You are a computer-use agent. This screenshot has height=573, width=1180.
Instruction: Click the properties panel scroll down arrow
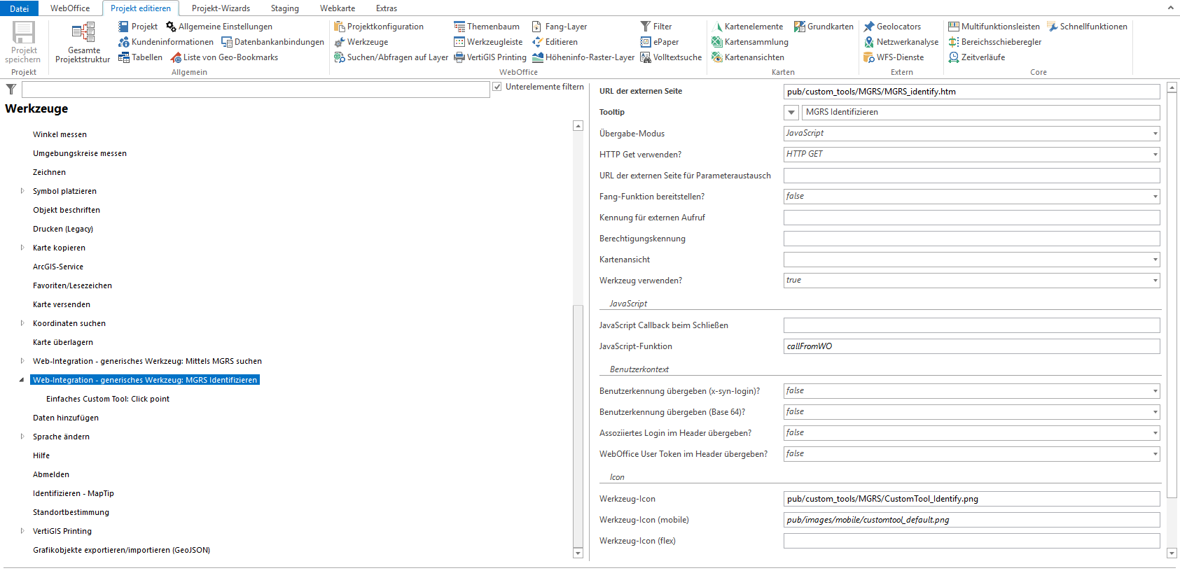pyautogui.click(x=1172, y=553)
